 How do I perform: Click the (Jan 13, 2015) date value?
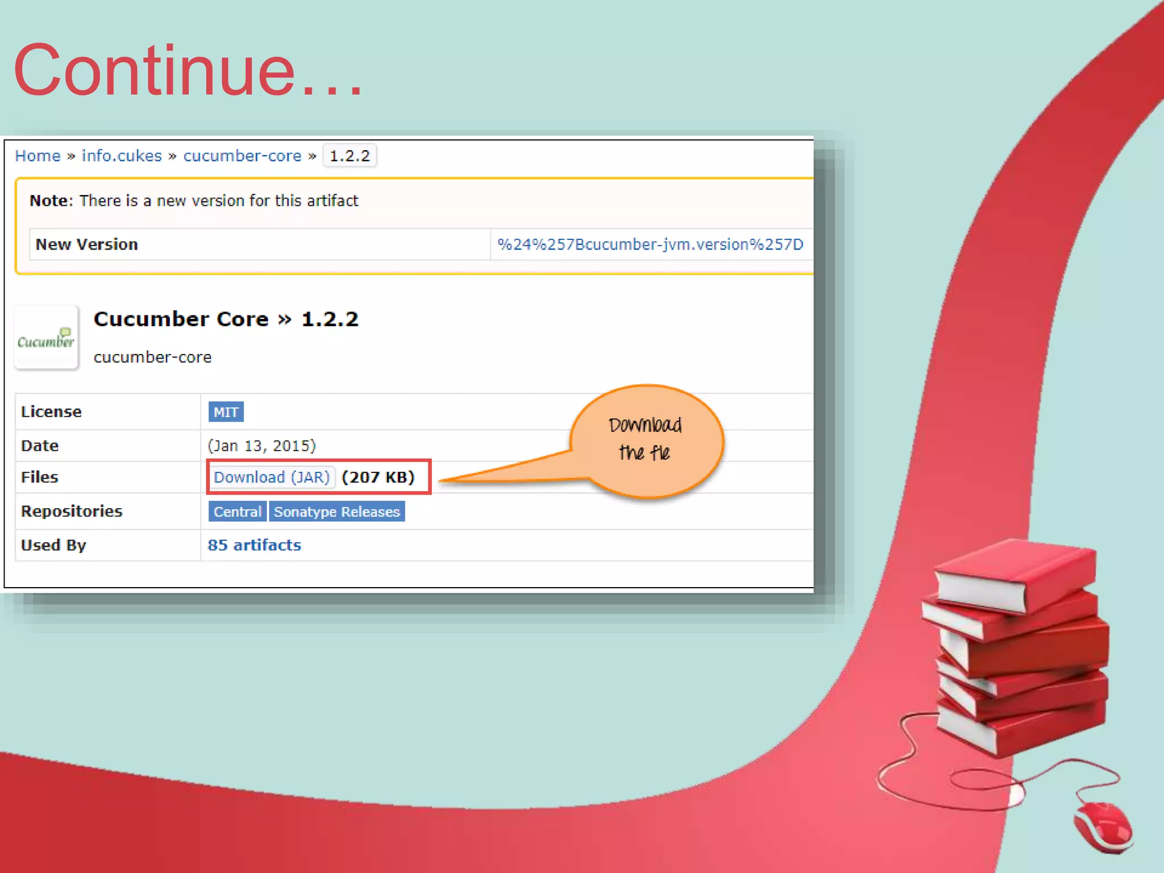click(261, 446)
